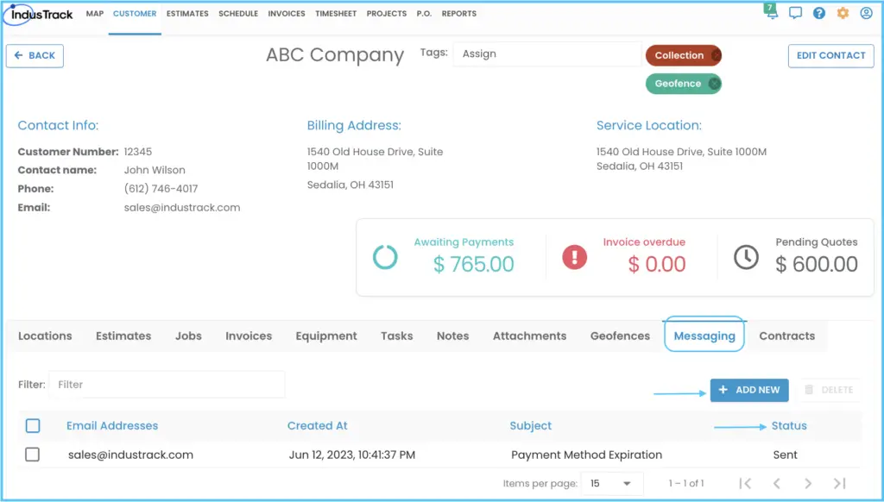Open the CUSTOMER menu

135,14
